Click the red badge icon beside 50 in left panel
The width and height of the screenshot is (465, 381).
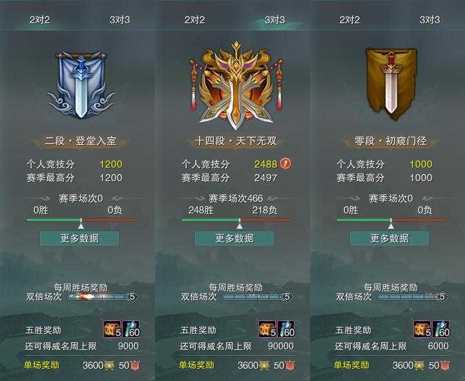(135, 366)
